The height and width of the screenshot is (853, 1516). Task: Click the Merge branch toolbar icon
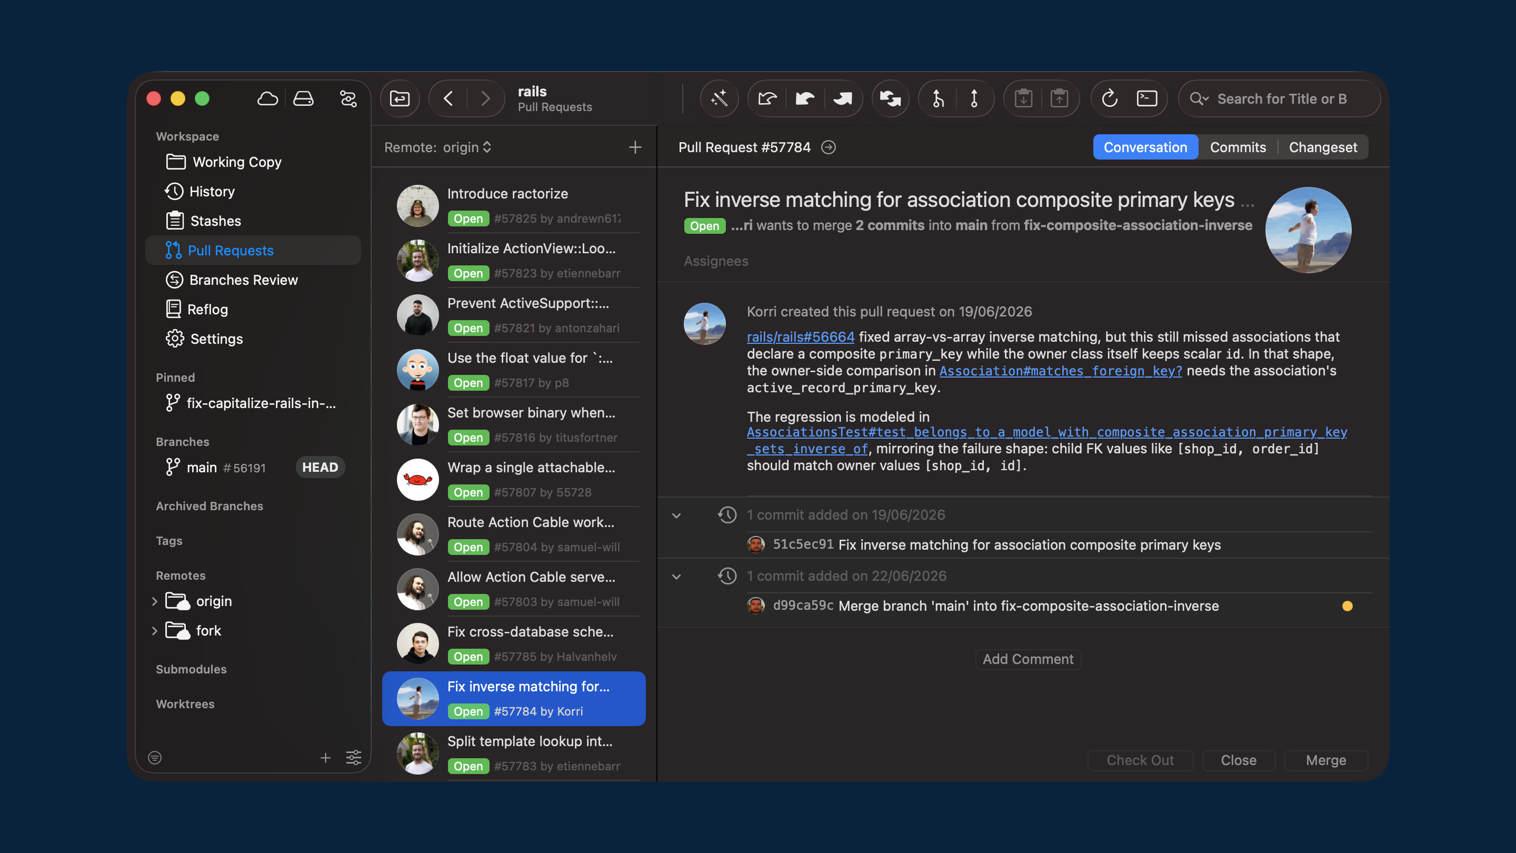tap(938, 98)
